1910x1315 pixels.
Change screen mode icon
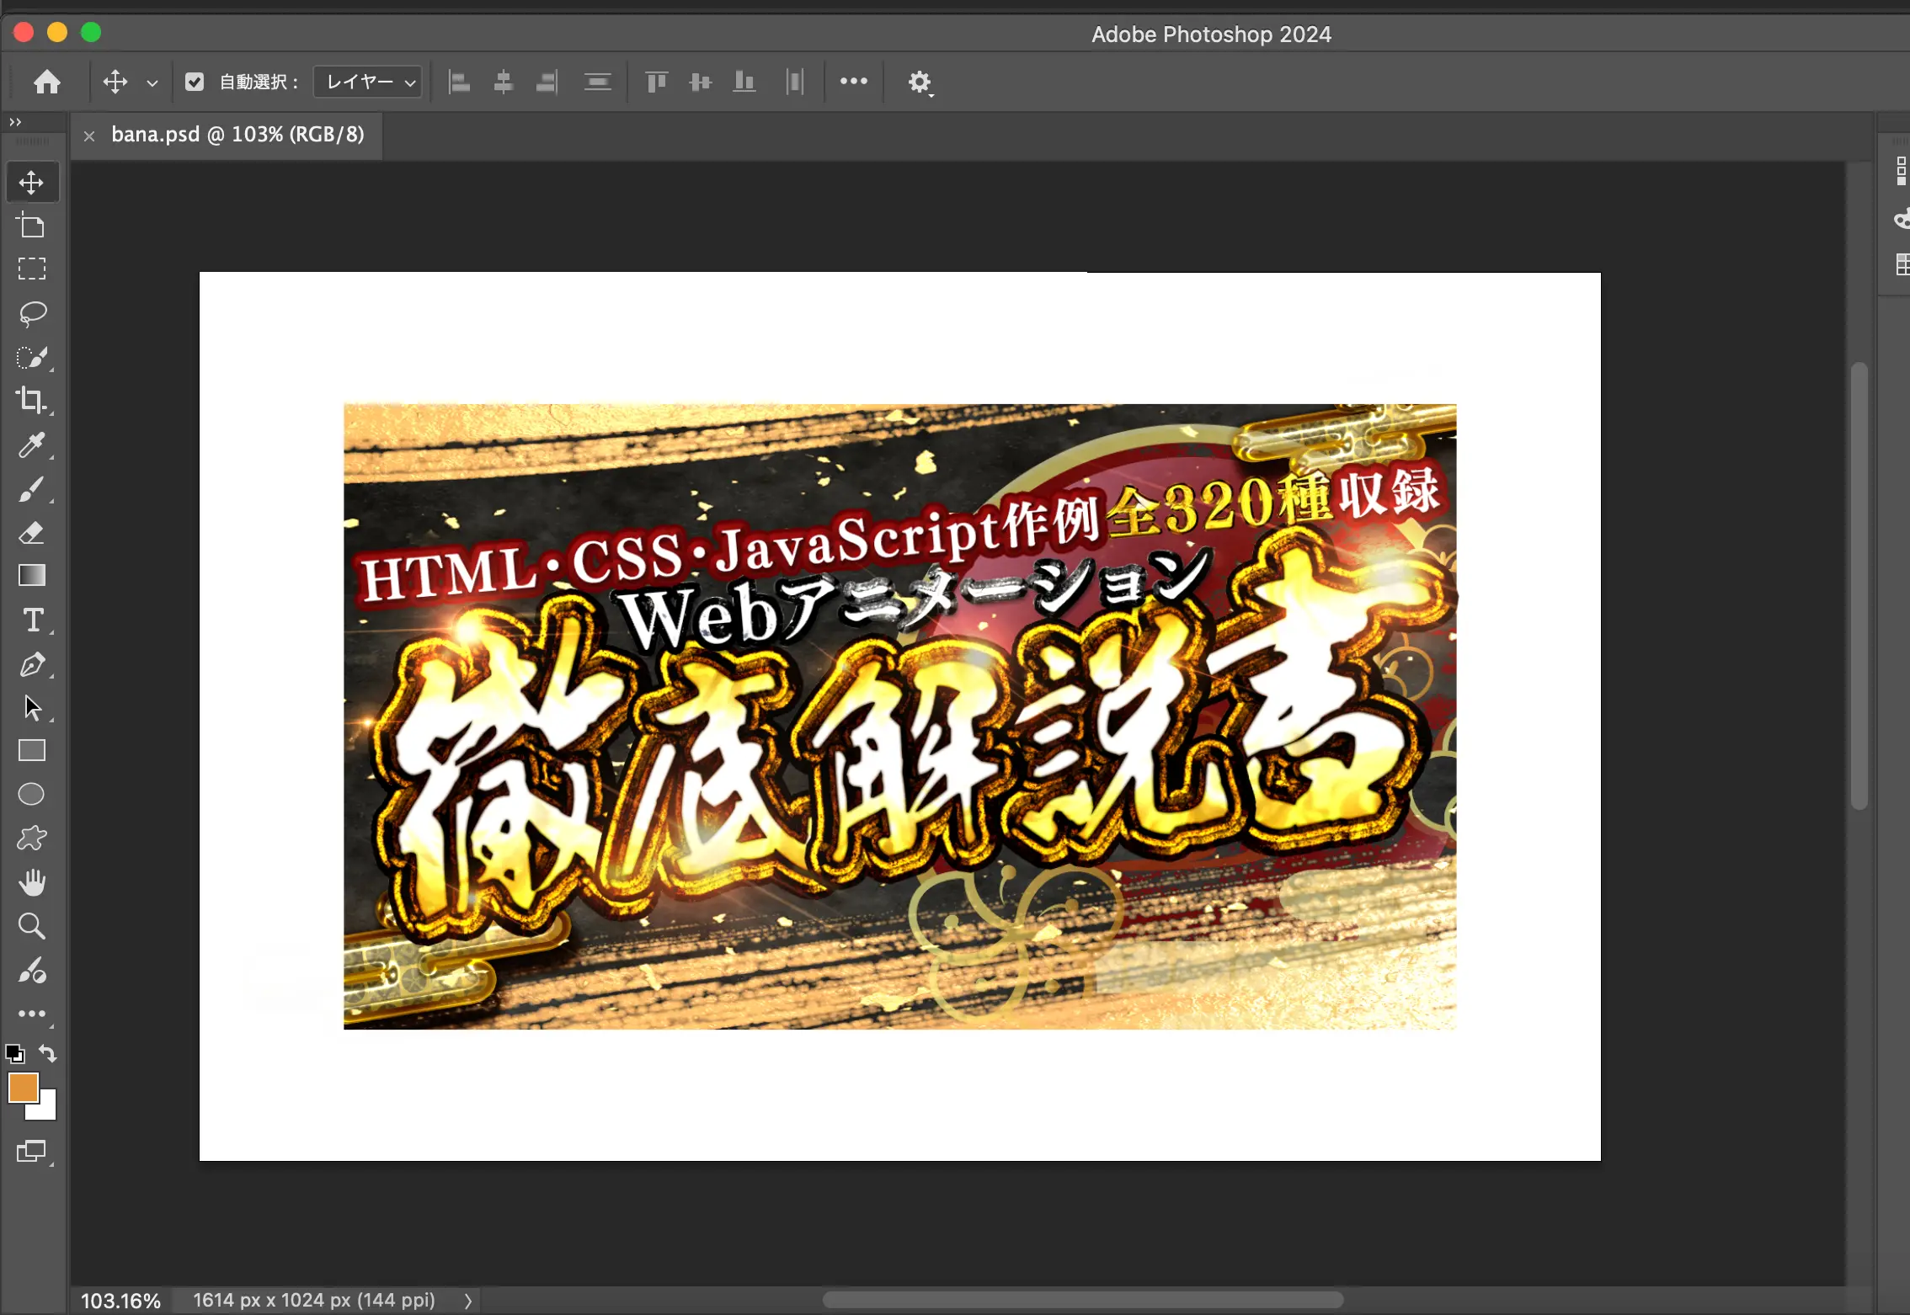coord(32,1151)
